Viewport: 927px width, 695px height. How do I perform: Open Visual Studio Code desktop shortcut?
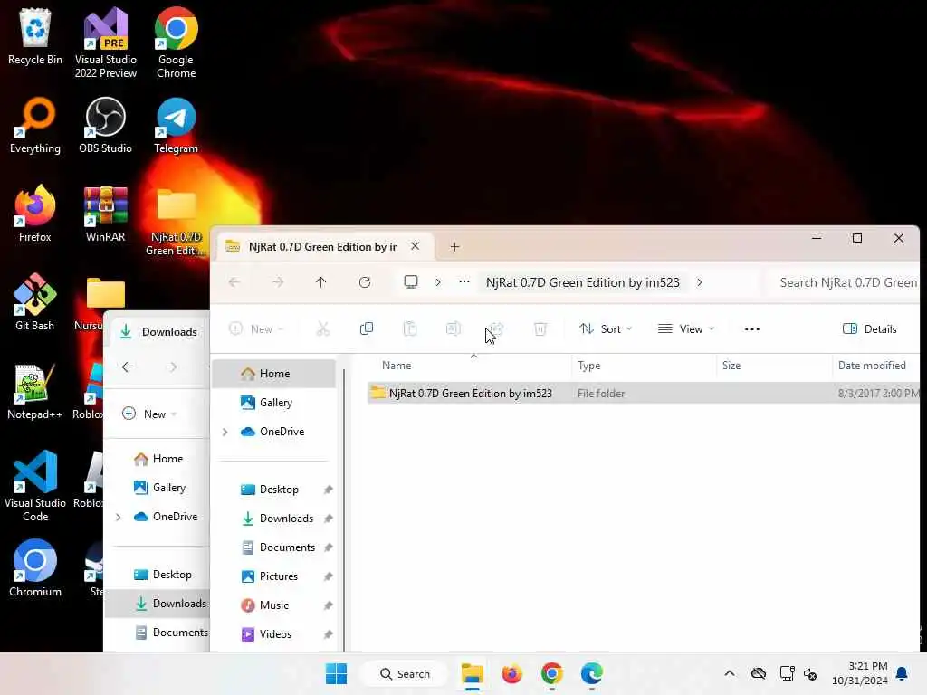(35, 486)
